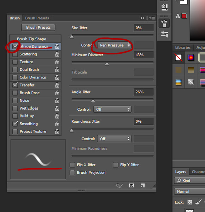Open the Preset Manager icon
The height and width of the screenshot is (212, 205).
(131, 185)
